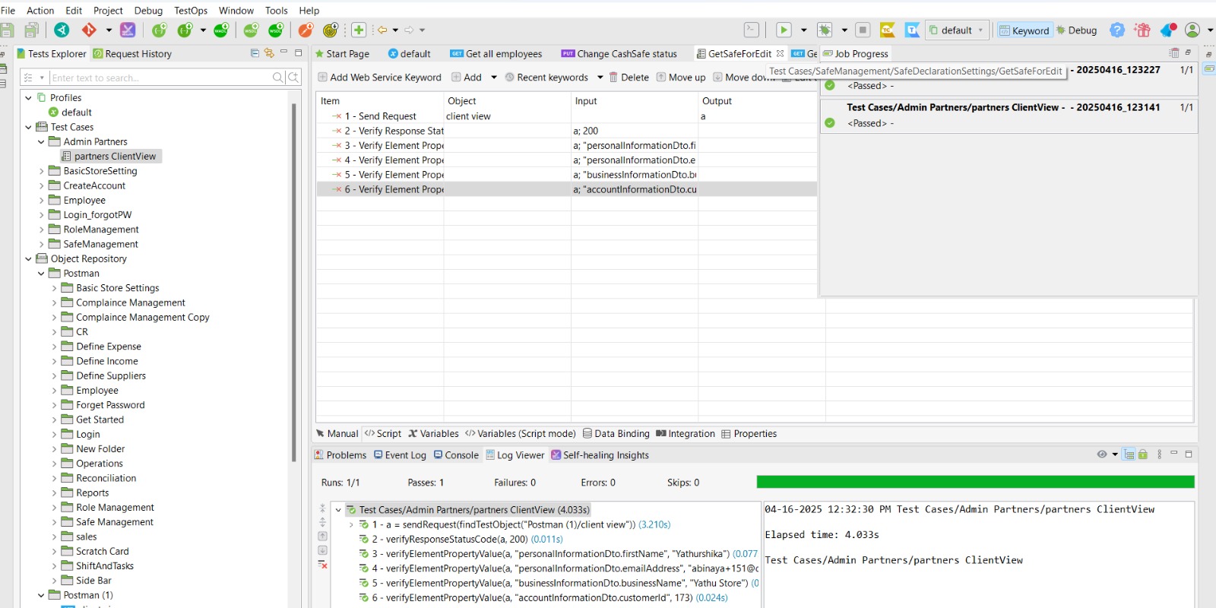Click the Move up button

point(681,78)
